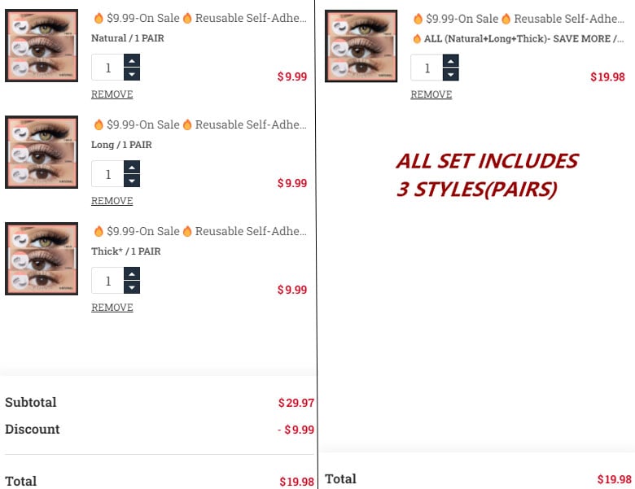Increase quantity of ALL set item

coord(451,61)
